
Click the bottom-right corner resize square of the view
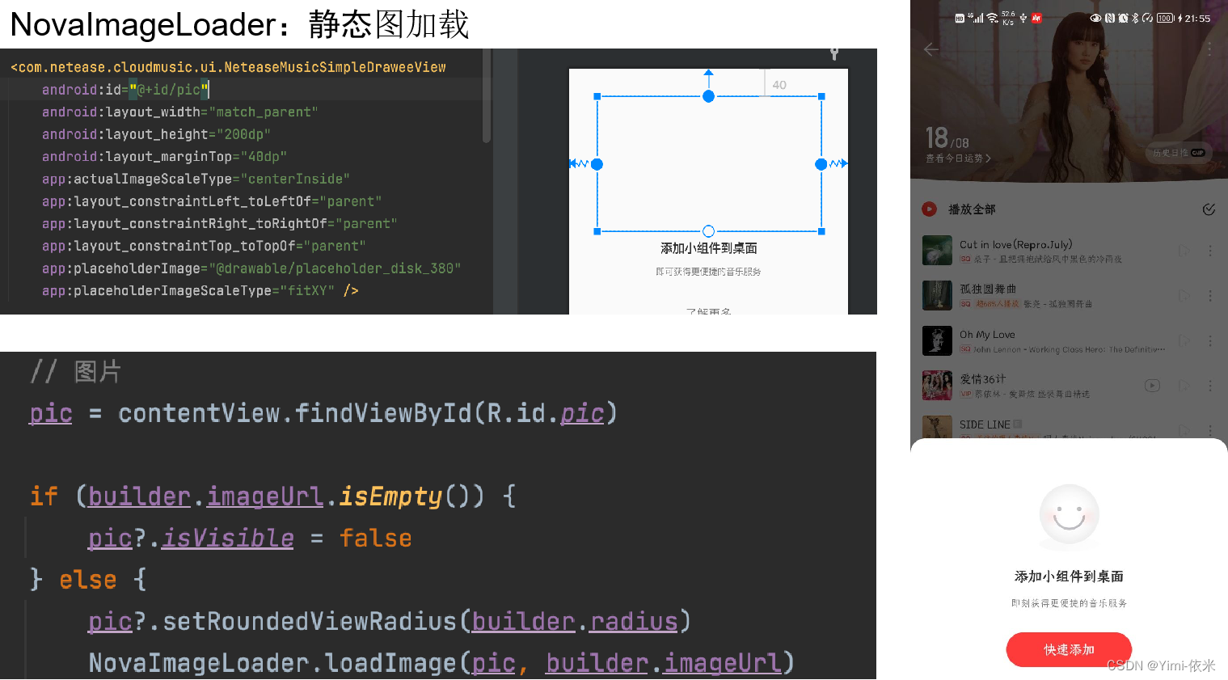821,231
